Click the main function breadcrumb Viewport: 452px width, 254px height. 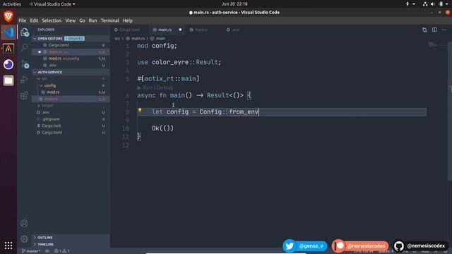pos(158,38)
